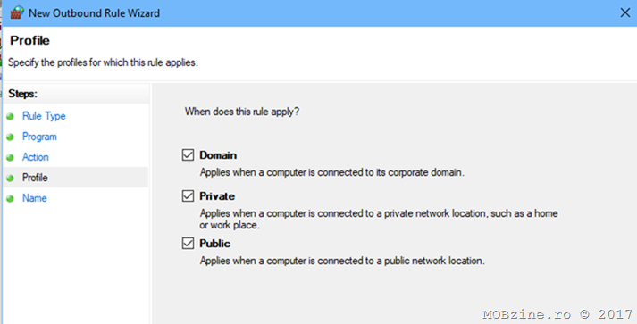This screenshot has width=637, height=324.
Task: Uncheck the Domain profile checkbox
Action: 188,155
